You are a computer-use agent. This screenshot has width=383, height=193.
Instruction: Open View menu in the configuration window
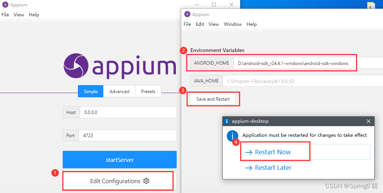(214, 24)
